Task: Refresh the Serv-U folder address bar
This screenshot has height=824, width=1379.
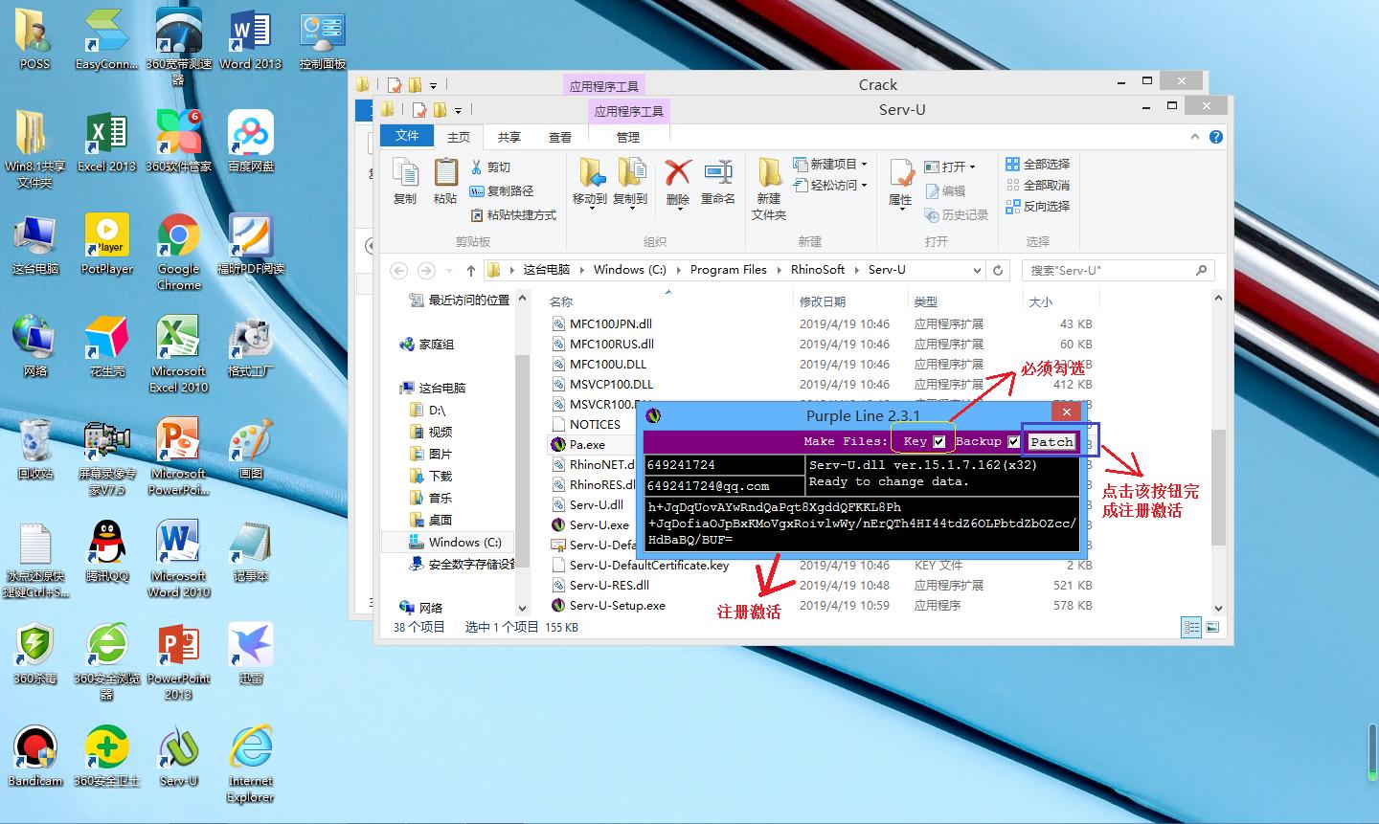Action: pyautogui.click(x=998, y=270)
